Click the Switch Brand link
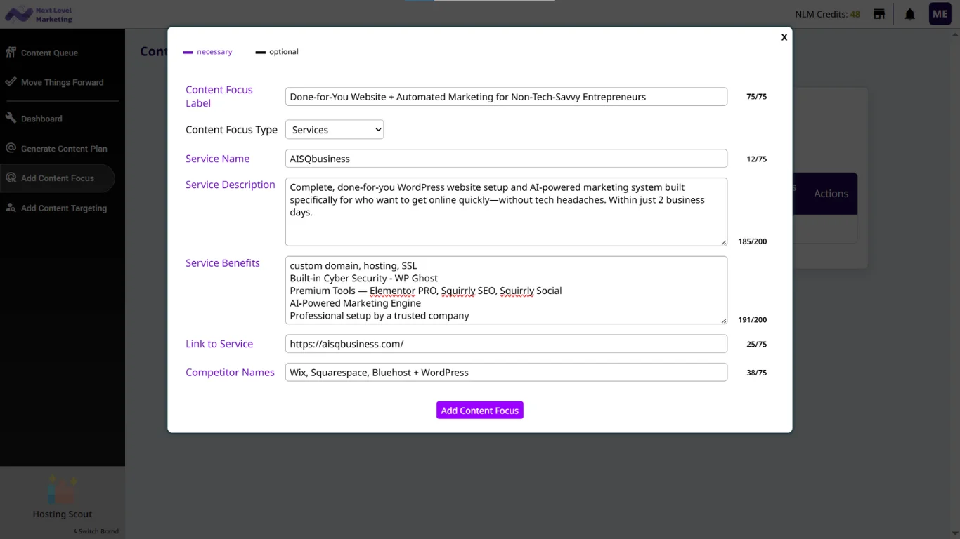The height and width of the screenshot is (539, 960). tap(97, 531)
